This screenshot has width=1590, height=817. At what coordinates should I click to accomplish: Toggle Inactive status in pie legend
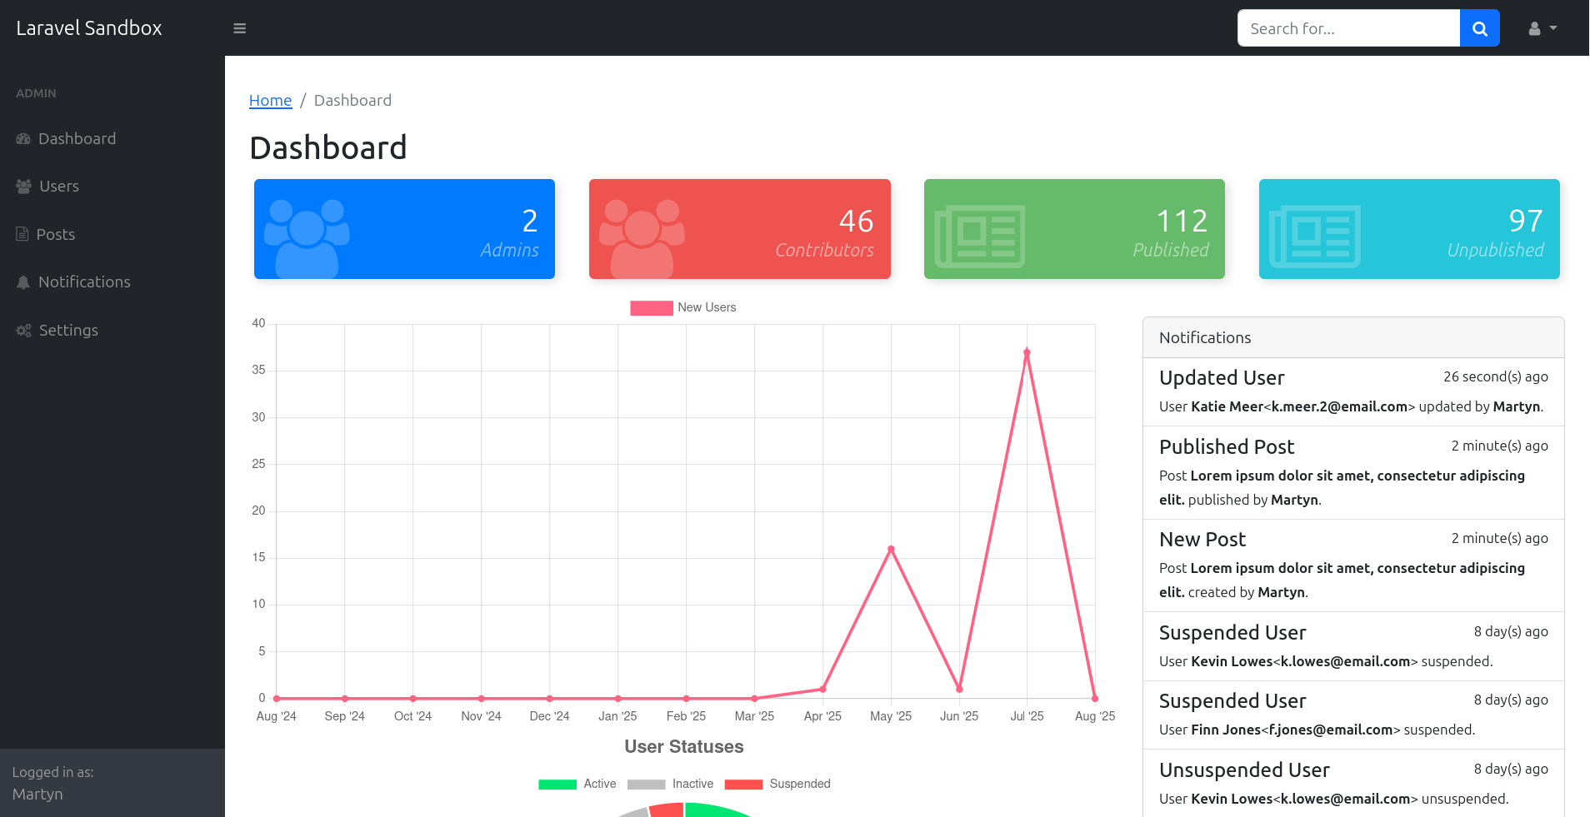671,784
